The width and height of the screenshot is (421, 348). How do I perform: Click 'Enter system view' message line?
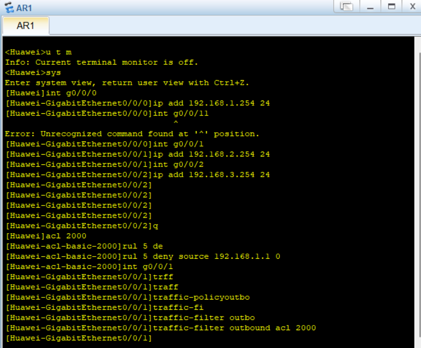pos(127,83)
